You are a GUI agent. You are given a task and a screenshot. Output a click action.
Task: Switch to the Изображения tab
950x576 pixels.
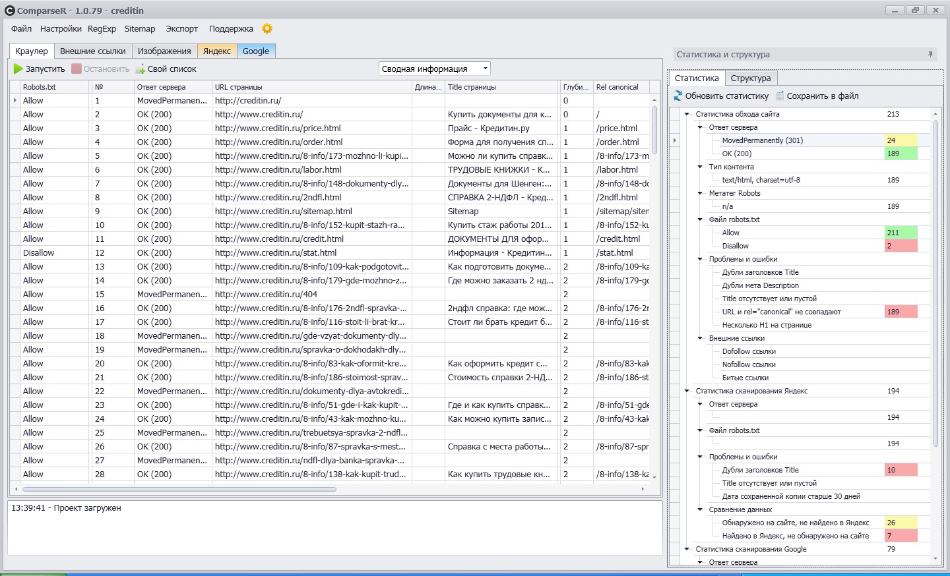point(164,51)
